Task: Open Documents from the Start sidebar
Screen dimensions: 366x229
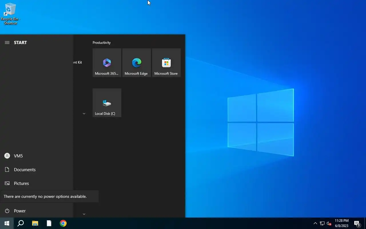Action: point(37,169)
